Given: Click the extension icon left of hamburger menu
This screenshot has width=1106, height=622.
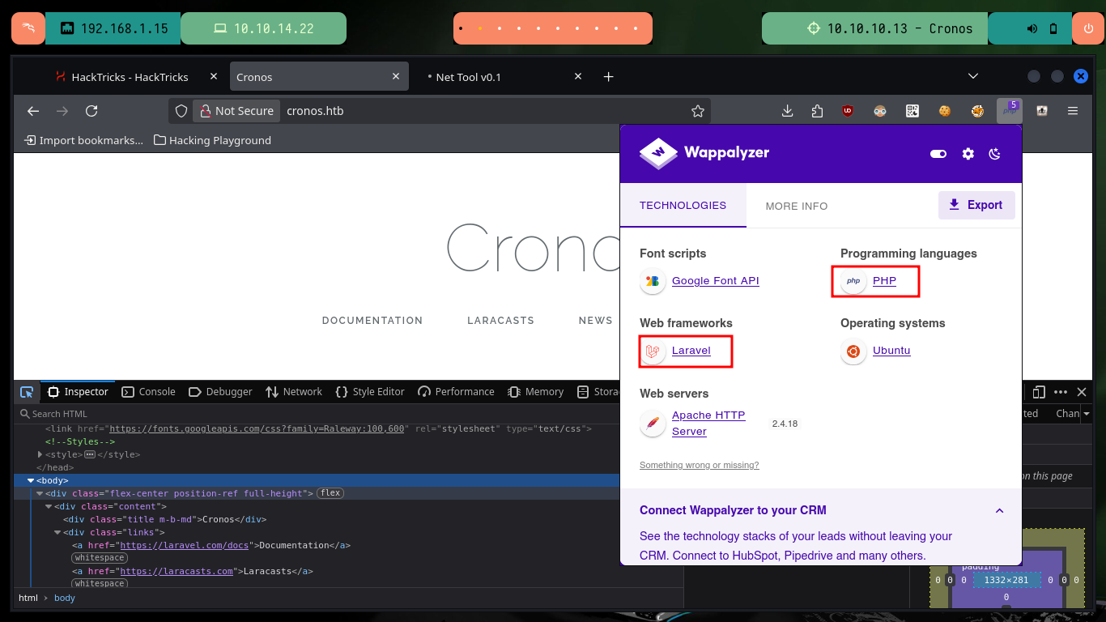Looking at the screenshot, I should click(x=1042, y=111).
